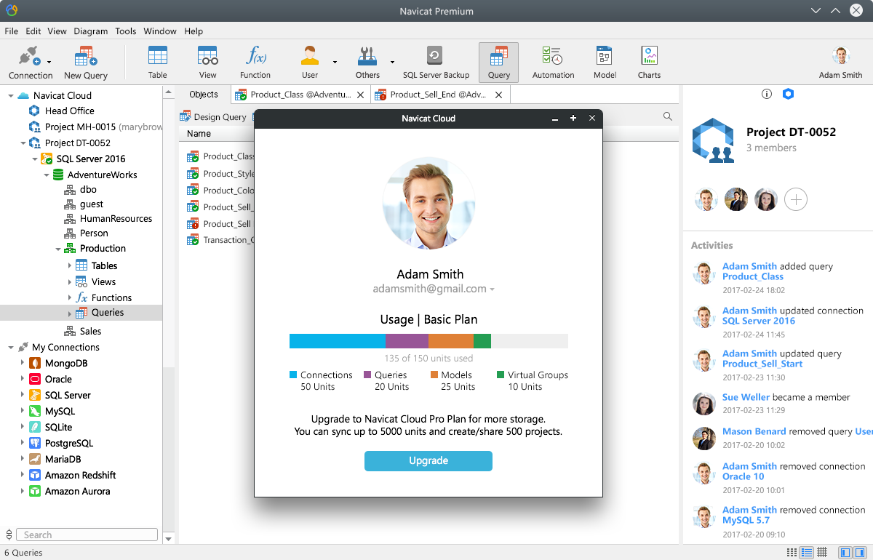The image size is (873, 560).
Task: Click Adam Smith's large profile photo
Action: tap(428, 203)
